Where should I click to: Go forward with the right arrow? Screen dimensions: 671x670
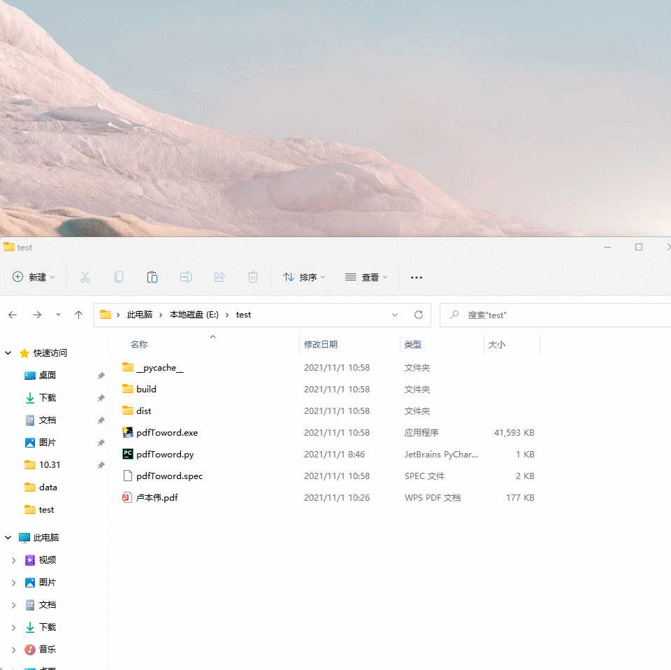tap(37, 315)
